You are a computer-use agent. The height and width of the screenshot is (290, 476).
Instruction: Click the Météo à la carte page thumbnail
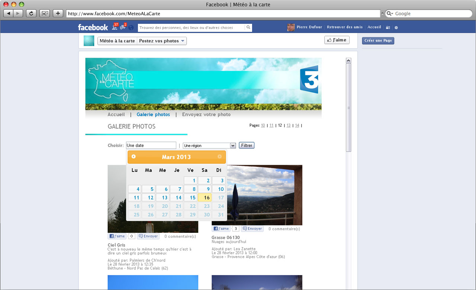click(89, 41)
